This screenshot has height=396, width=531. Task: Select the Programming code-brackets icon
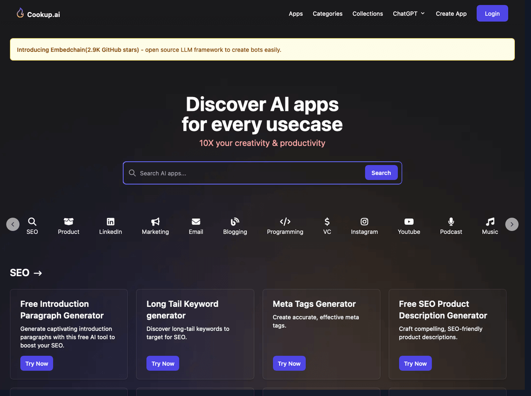coord(285,222)
